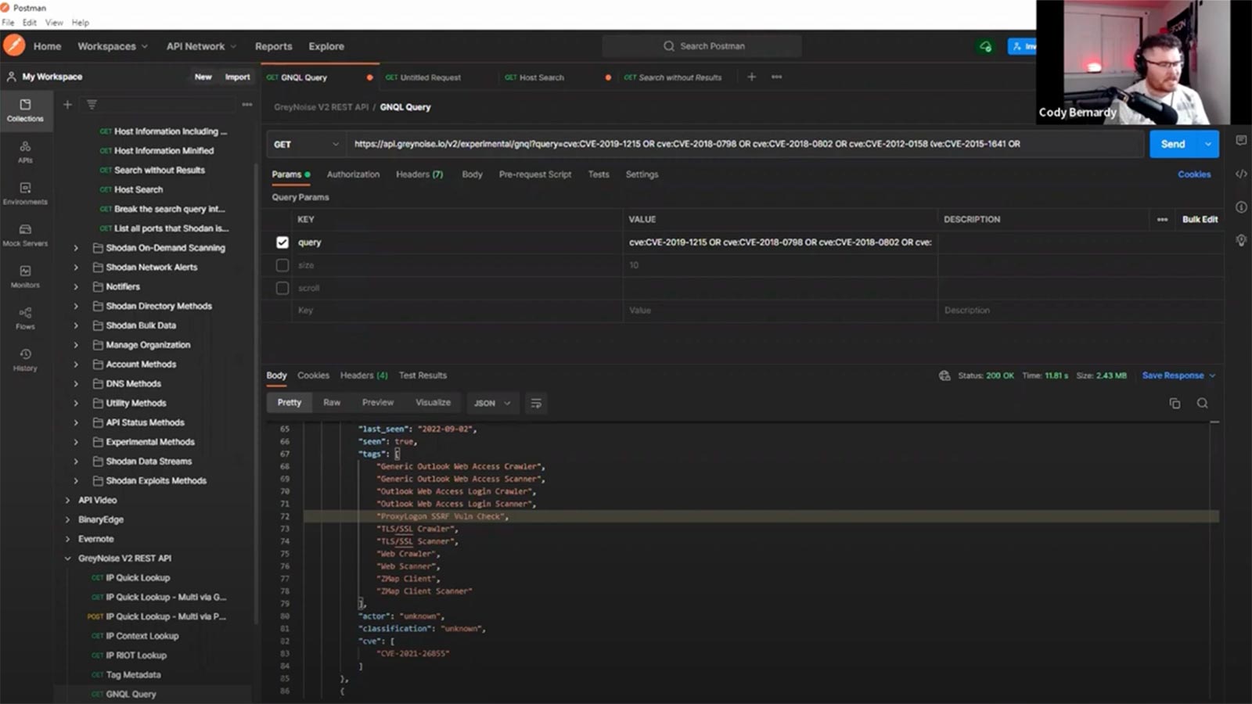Open the Flows sidebar panel
Image resolution: width=1252 pixels, height=704 pixels.
[x=26, y=318]
